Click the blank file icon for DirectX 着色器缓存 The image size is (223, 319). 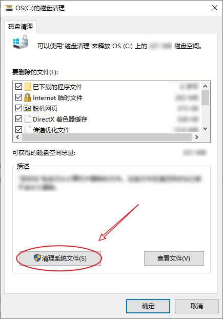tap(28, 119)
